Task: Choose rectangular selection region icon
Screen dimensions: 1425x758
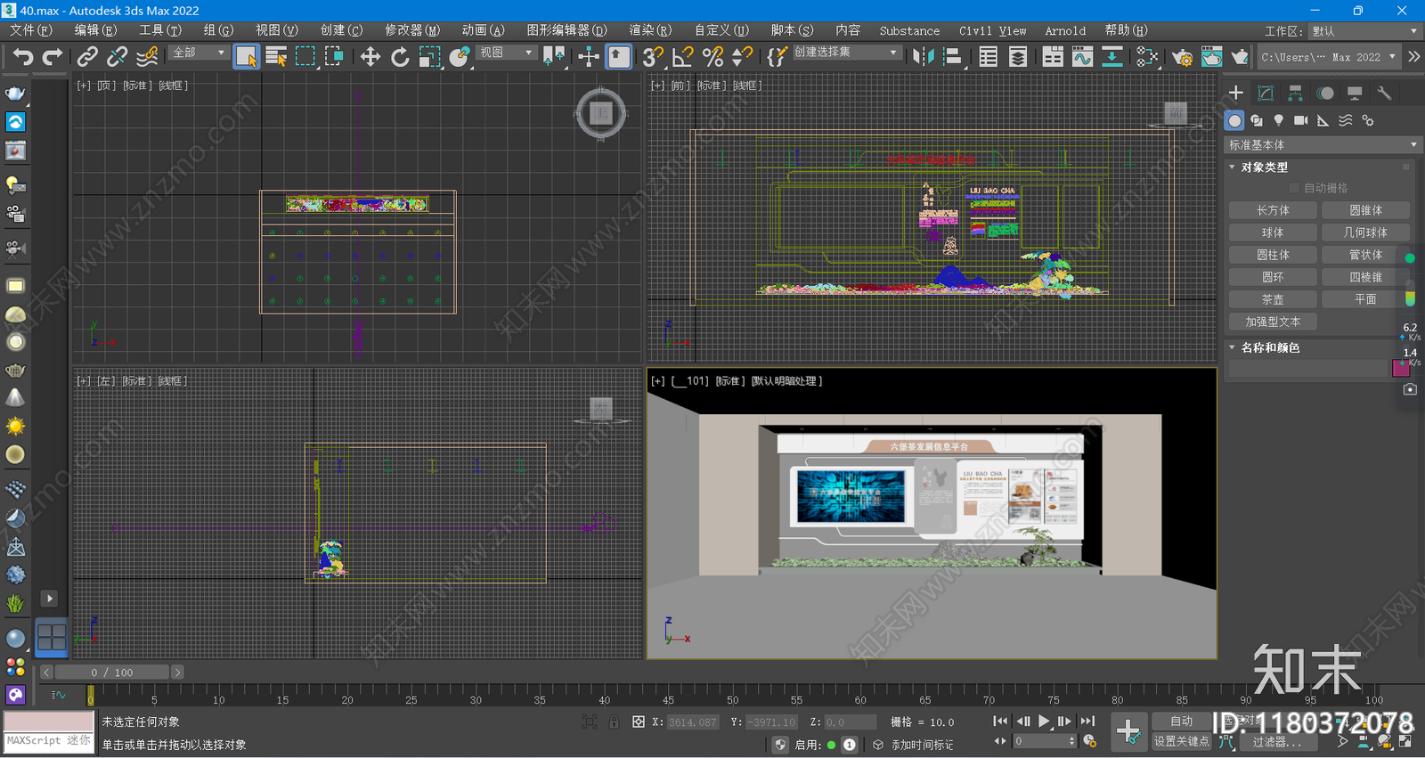Action: (x=305, y=57)
